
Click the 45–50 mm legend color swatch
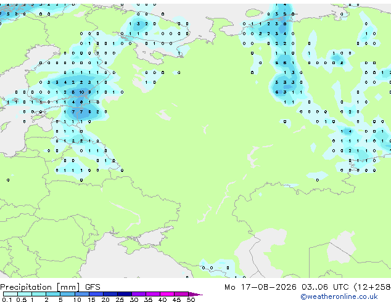tap(181, 294)
